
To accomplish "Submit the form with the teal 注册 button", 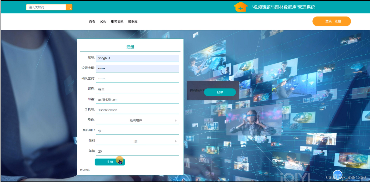I will 110,162.
